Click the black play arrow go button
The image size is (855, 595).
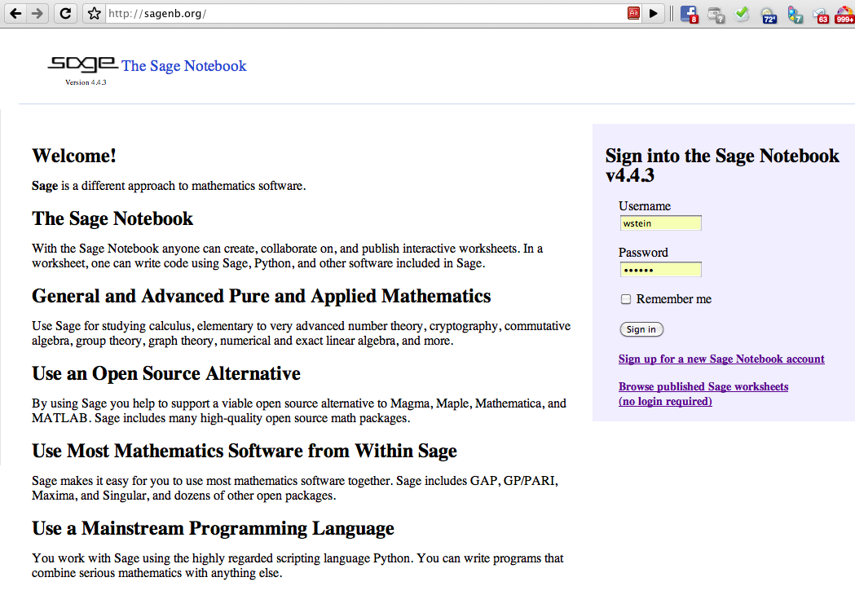click(x=653, y=13)
